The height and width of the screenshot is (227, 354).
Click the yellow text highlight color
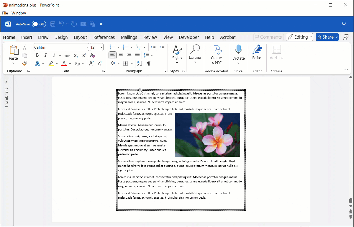(51, 63)
